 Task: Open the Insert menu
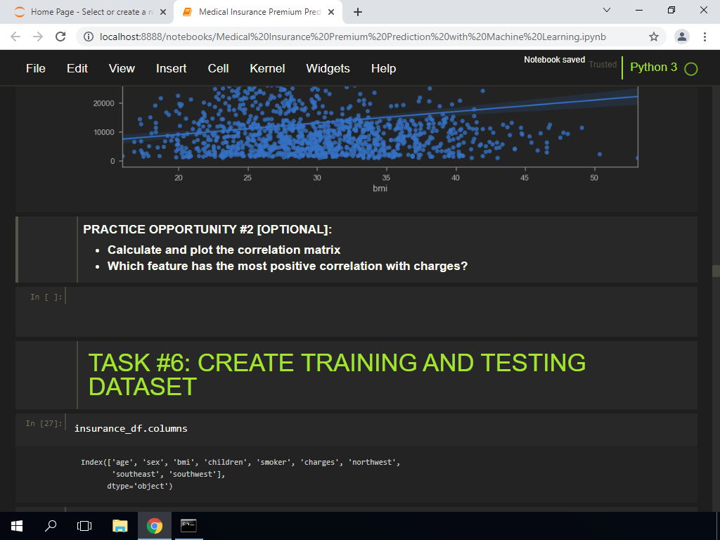tap(172, 68)
